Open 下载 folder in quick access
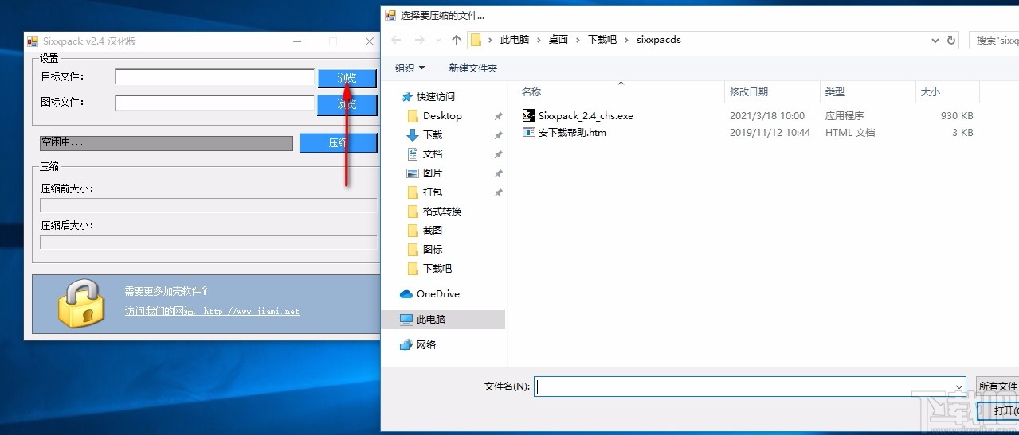The height and width of the screenshot is (435, 1019). tap(433, 134)
